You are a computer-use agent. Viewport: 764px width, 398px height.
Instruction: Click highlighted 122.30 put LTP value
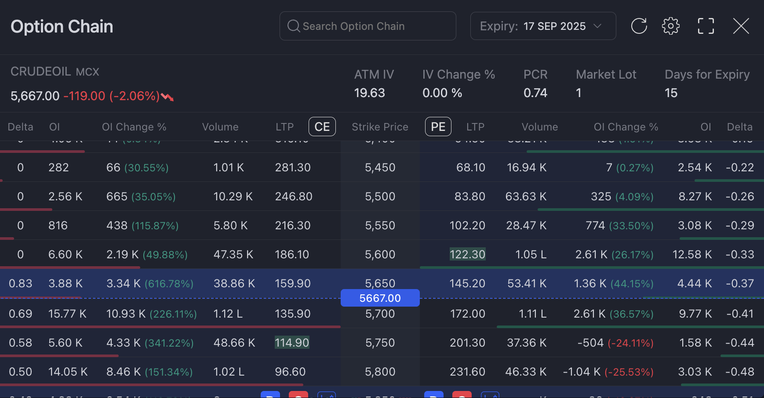467,254
